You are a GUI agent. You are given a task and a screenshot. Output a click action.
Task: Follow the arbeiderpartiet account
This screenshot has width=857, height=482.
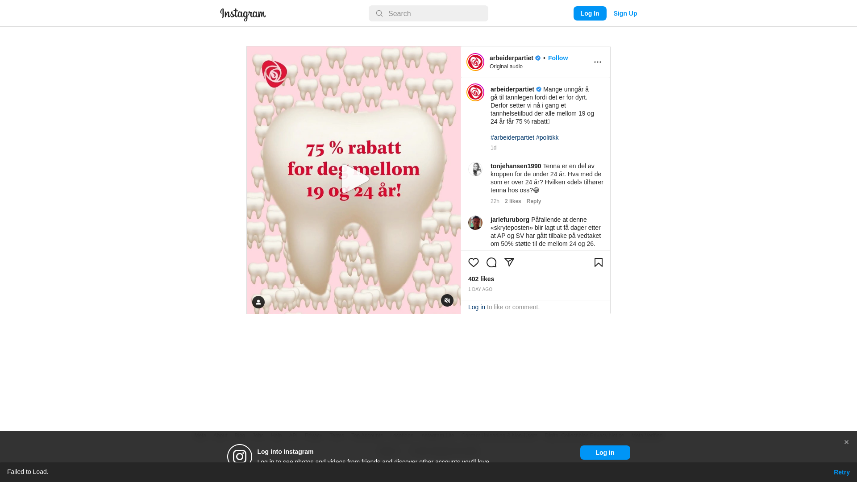558,58
